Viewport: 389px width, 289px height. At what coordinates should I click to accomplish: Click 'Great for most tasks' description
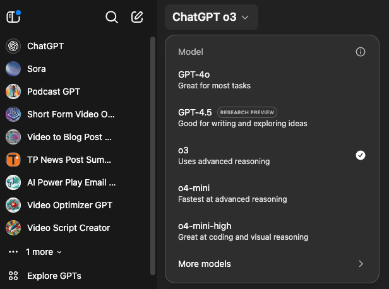pos(214,86)
